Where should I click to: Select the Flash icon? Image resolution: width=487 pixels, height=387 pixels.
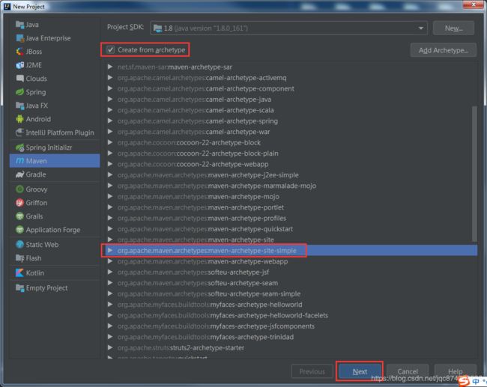[20, 258]
